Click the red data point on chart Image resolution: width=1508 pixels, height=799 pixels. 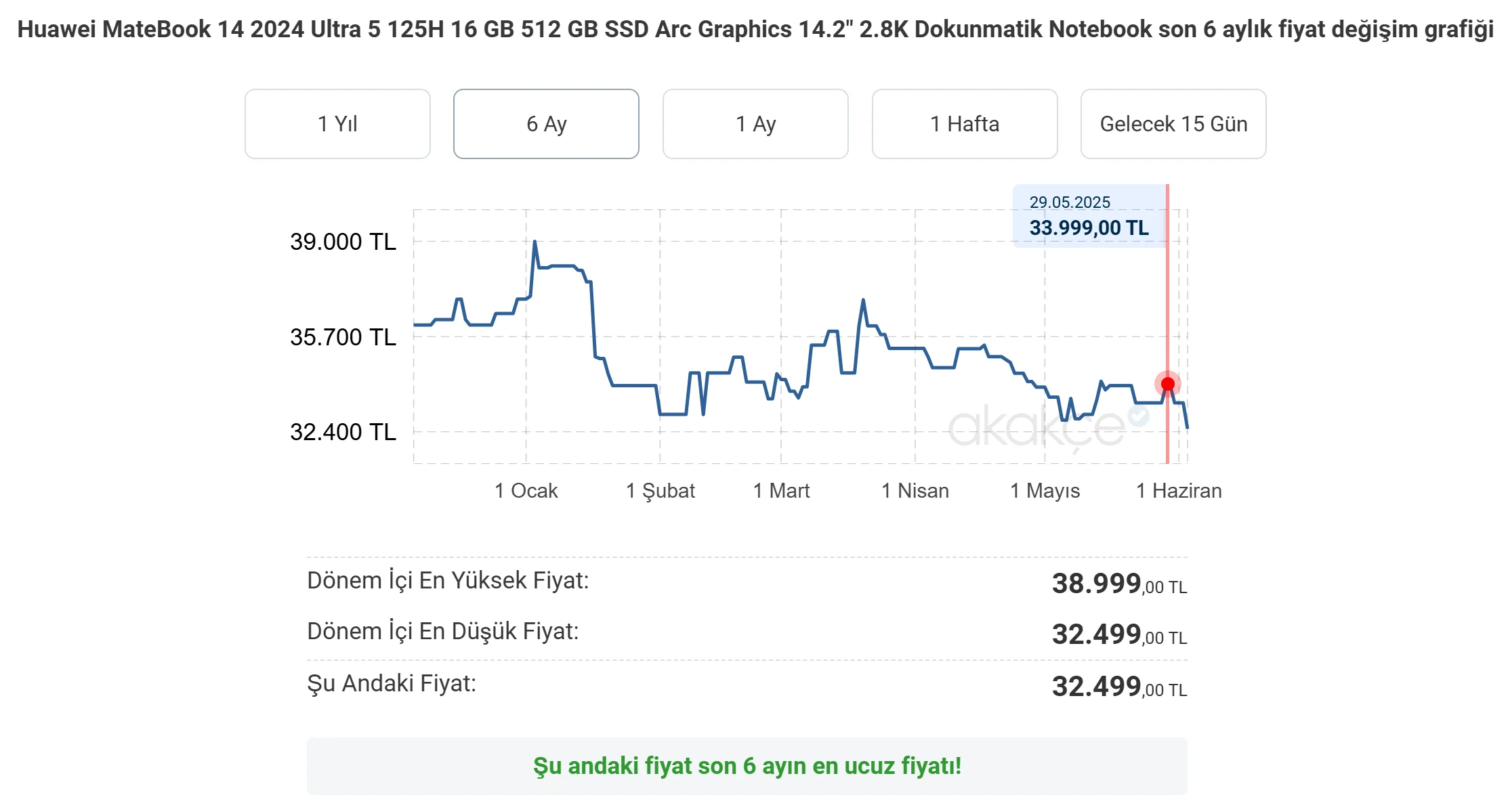(1167, 384)
